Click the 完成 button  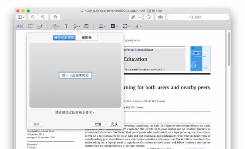click(x=114, y=124)
